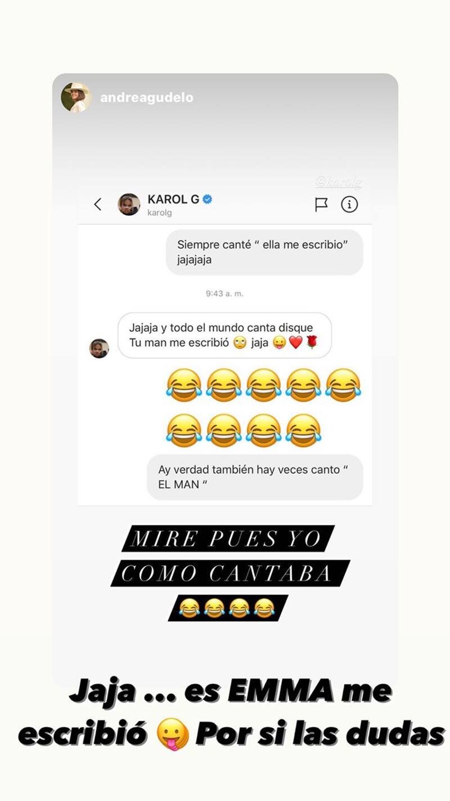Tap the @karolg mention sticker
This screenshot has width=450, height=801.
tap(339, 182)
